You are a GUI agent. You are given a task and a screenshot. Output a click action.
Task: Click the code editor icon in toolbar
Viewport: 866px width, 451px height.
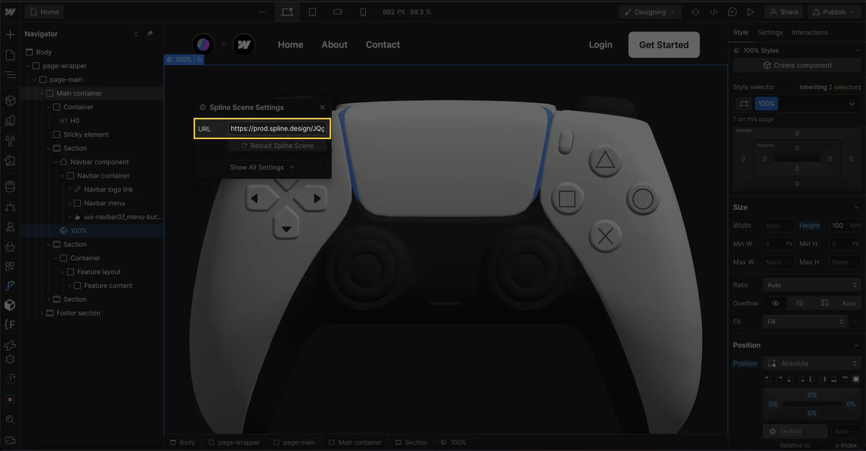714,12
